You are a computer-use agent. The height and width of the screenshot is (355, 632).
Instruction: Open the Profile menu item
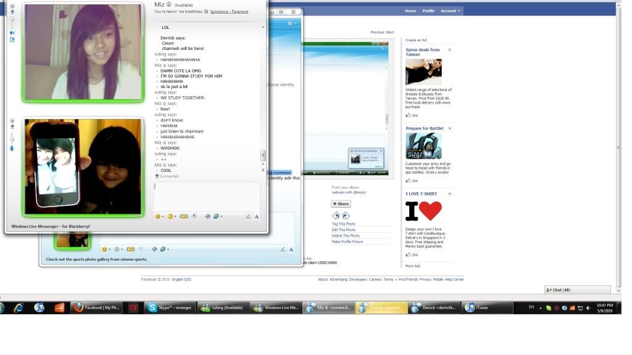(x=428, y=10)
